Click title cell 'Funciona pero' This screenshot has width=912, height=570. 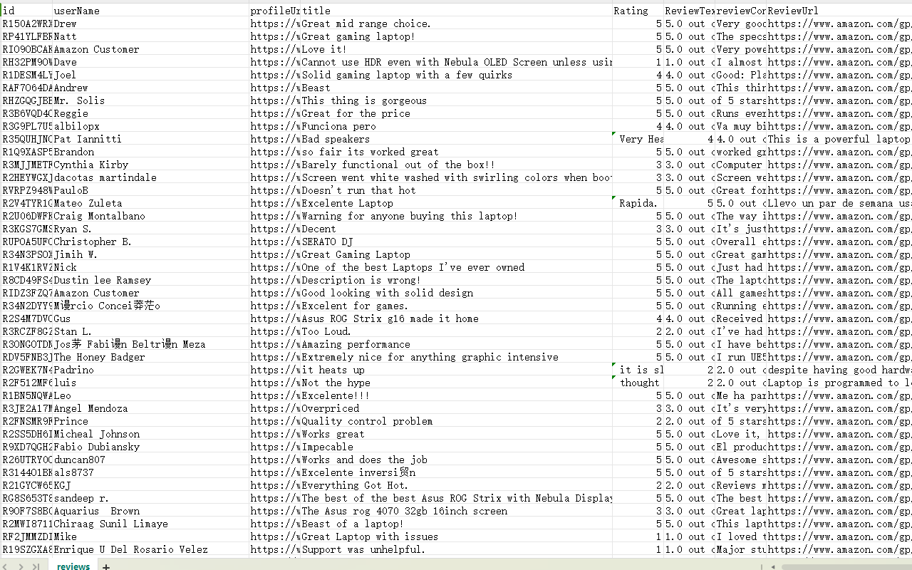(x=457, y=126)
